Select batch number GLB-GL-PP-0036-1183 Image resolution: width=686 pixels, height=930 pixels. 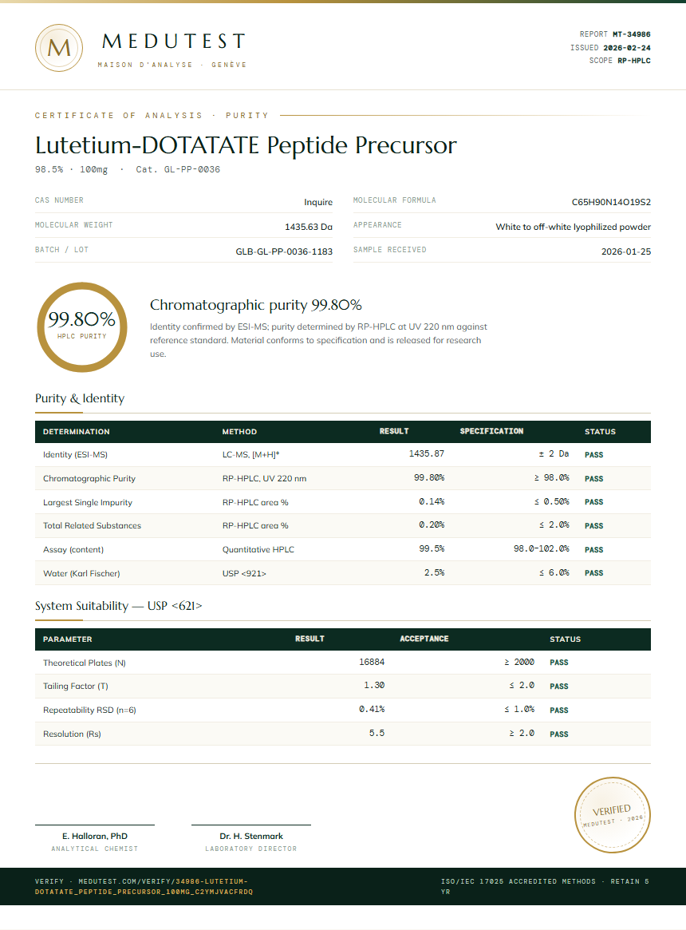click(284, 251)
